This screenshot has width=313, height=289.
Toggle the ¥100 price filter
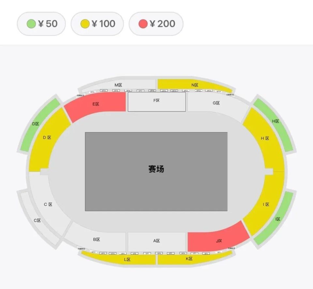[97, 24]
